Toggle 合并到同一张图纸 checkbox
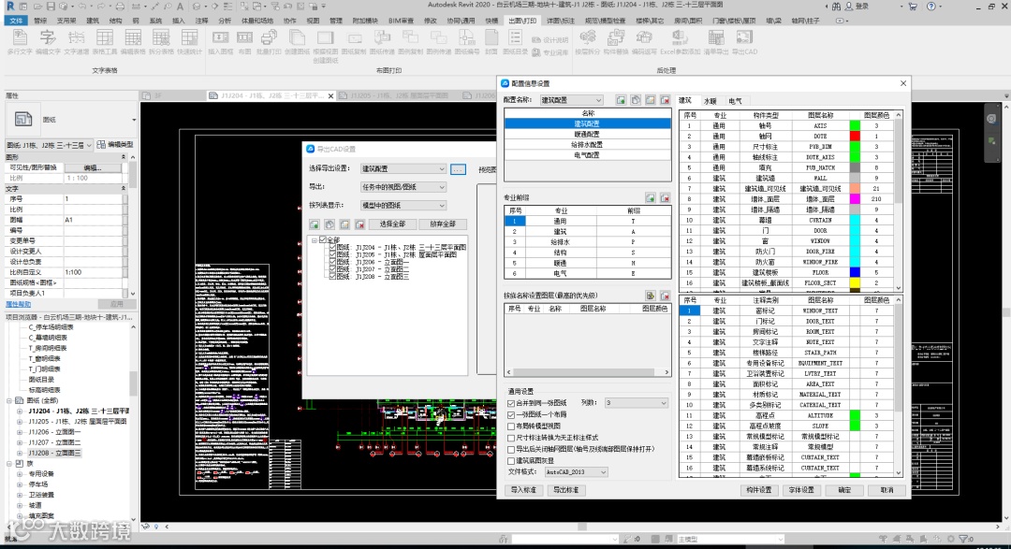The height and width of the screenshot is (549, 1011). point(511,403)
